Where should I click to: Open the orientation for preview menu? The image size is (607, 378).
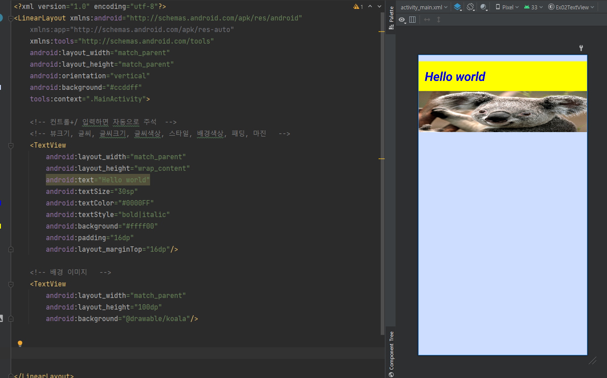(x=471, y=7)
